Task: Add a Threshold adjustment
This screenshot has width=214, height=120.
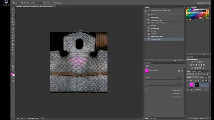Action: click(198, 68)
